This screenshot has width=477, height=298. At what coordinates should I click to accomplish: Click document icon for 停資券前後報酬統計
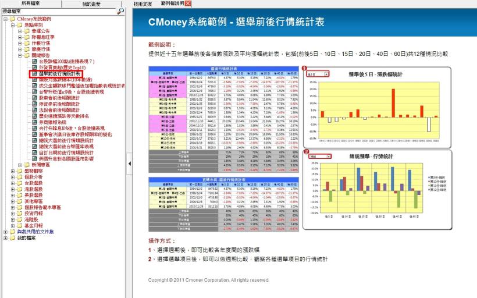35,104
